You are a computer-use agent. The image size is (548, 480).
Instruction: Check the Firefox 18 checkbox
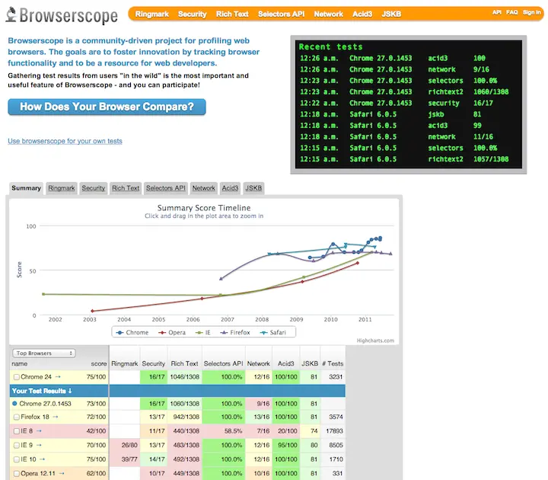17,417
